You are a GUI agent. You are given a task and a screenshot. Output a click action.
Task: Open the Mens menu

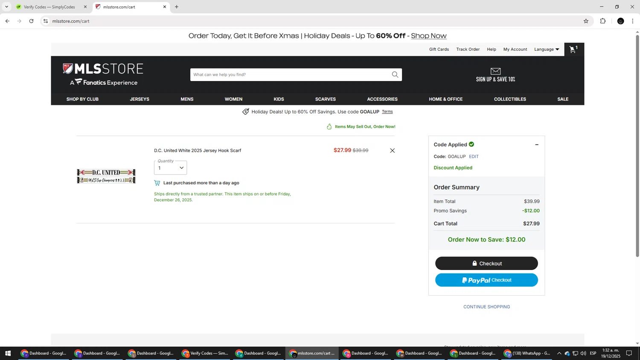(x=187, y=99)
